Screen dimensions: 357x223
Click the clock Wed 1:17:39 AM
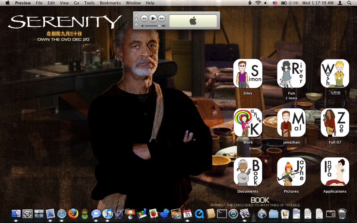click(318, 3)
